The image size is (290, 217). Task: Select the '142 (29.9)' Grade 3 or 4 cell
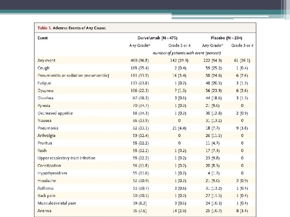click(x=180, y=60)
